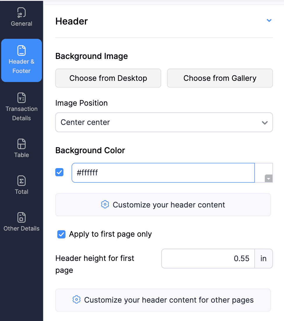Open the Total sigma icon
The height and width of the screenshot is (321, 284).
pos(22,181)
